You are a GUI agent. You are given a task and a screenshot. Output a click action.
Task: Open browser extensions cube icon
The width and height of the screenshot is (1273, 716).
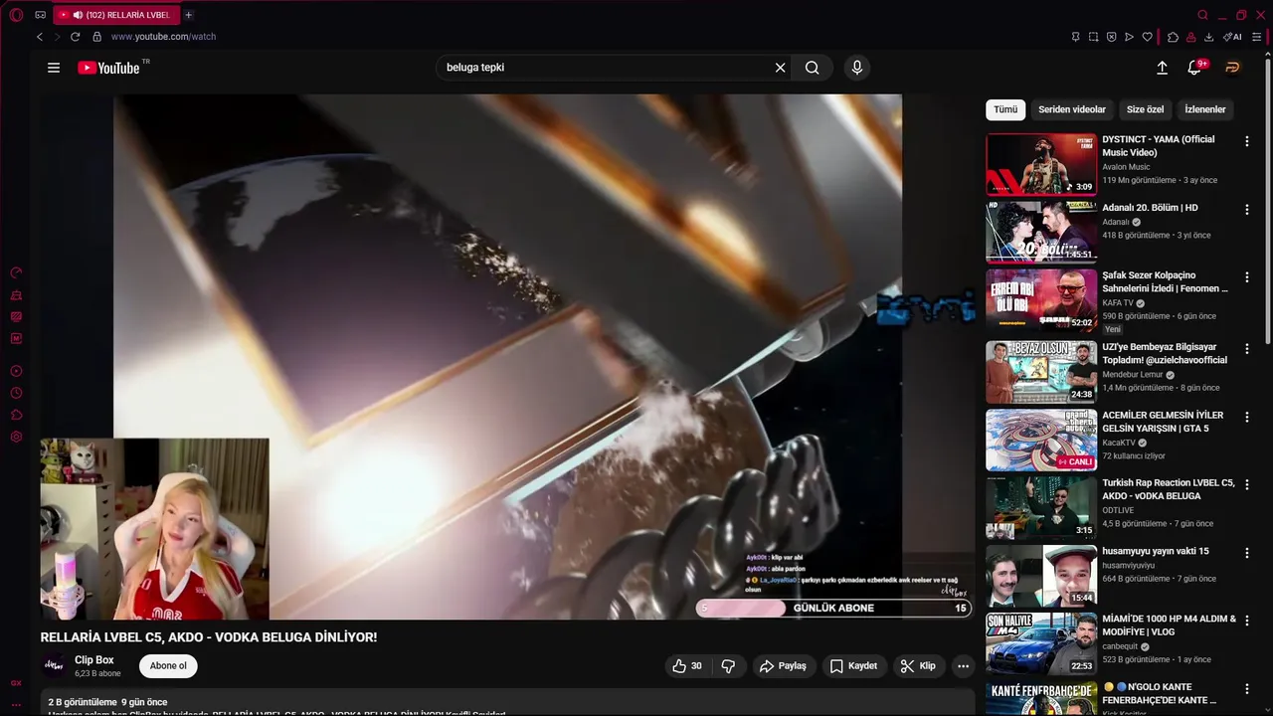[1173, 37]
